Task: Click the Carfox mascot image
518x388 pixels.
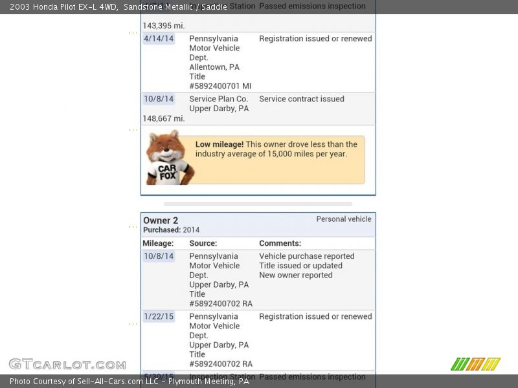Action: 170,158
